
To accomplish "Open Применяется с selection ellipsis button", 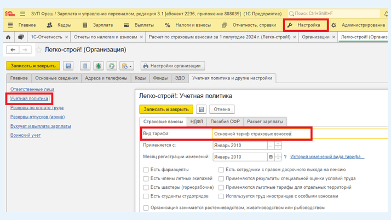I will tap(271, 146).
